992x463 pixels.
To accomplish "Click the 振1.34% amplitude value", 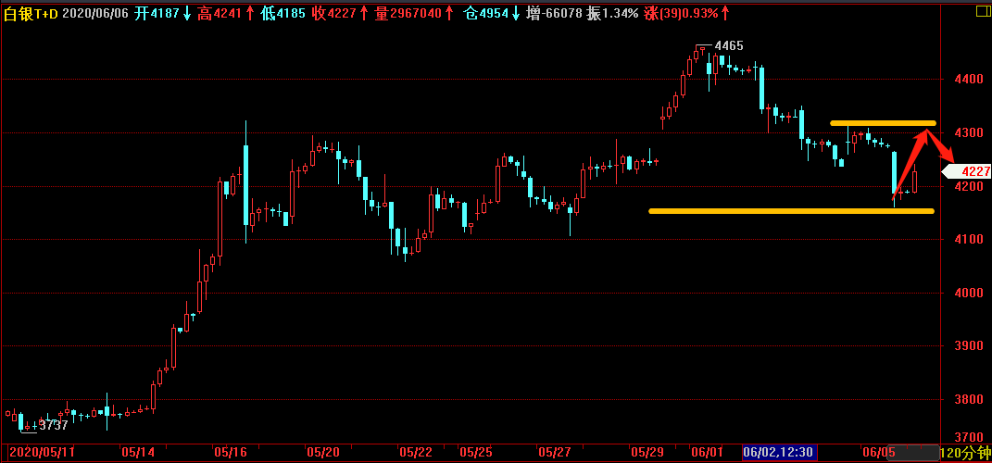I will coord(612,13).
